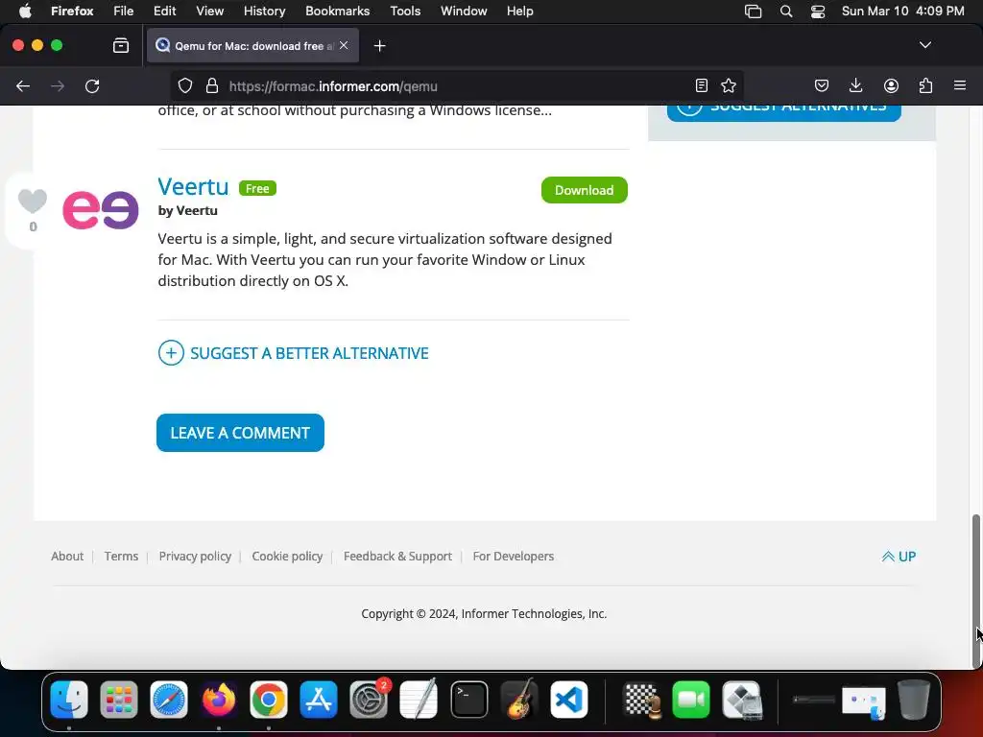Open the View menu
Screen dimensions: 983x737
point(209,11)
